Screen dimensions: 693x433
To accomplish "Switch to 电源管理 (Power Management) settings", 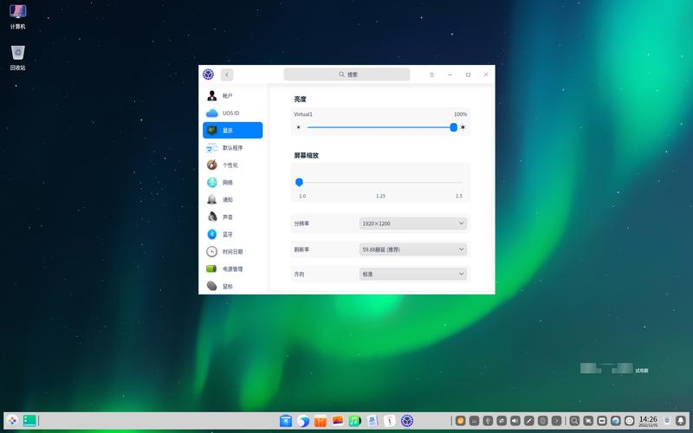I will [x=232, y=269].
